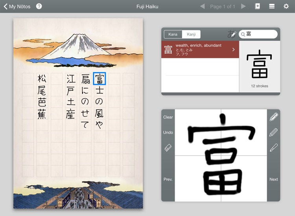Select the thick marker pen tool
Viewport: 295px width, 216px height.
[x=274, y=117]
